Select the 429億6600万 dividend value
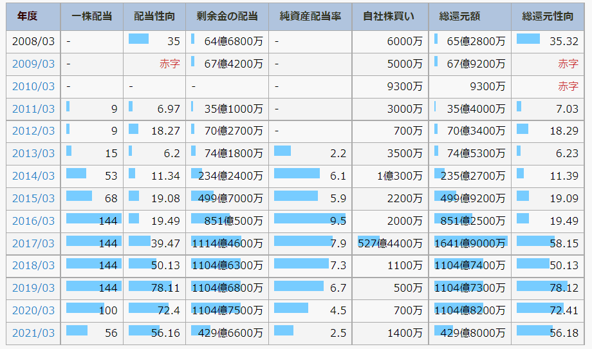592x349 pixels. (230, 333)
